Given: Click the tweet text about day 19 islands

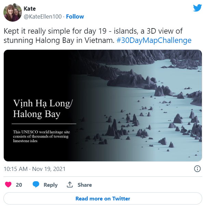Looking at the screenshot, I should tap(98, 36).
